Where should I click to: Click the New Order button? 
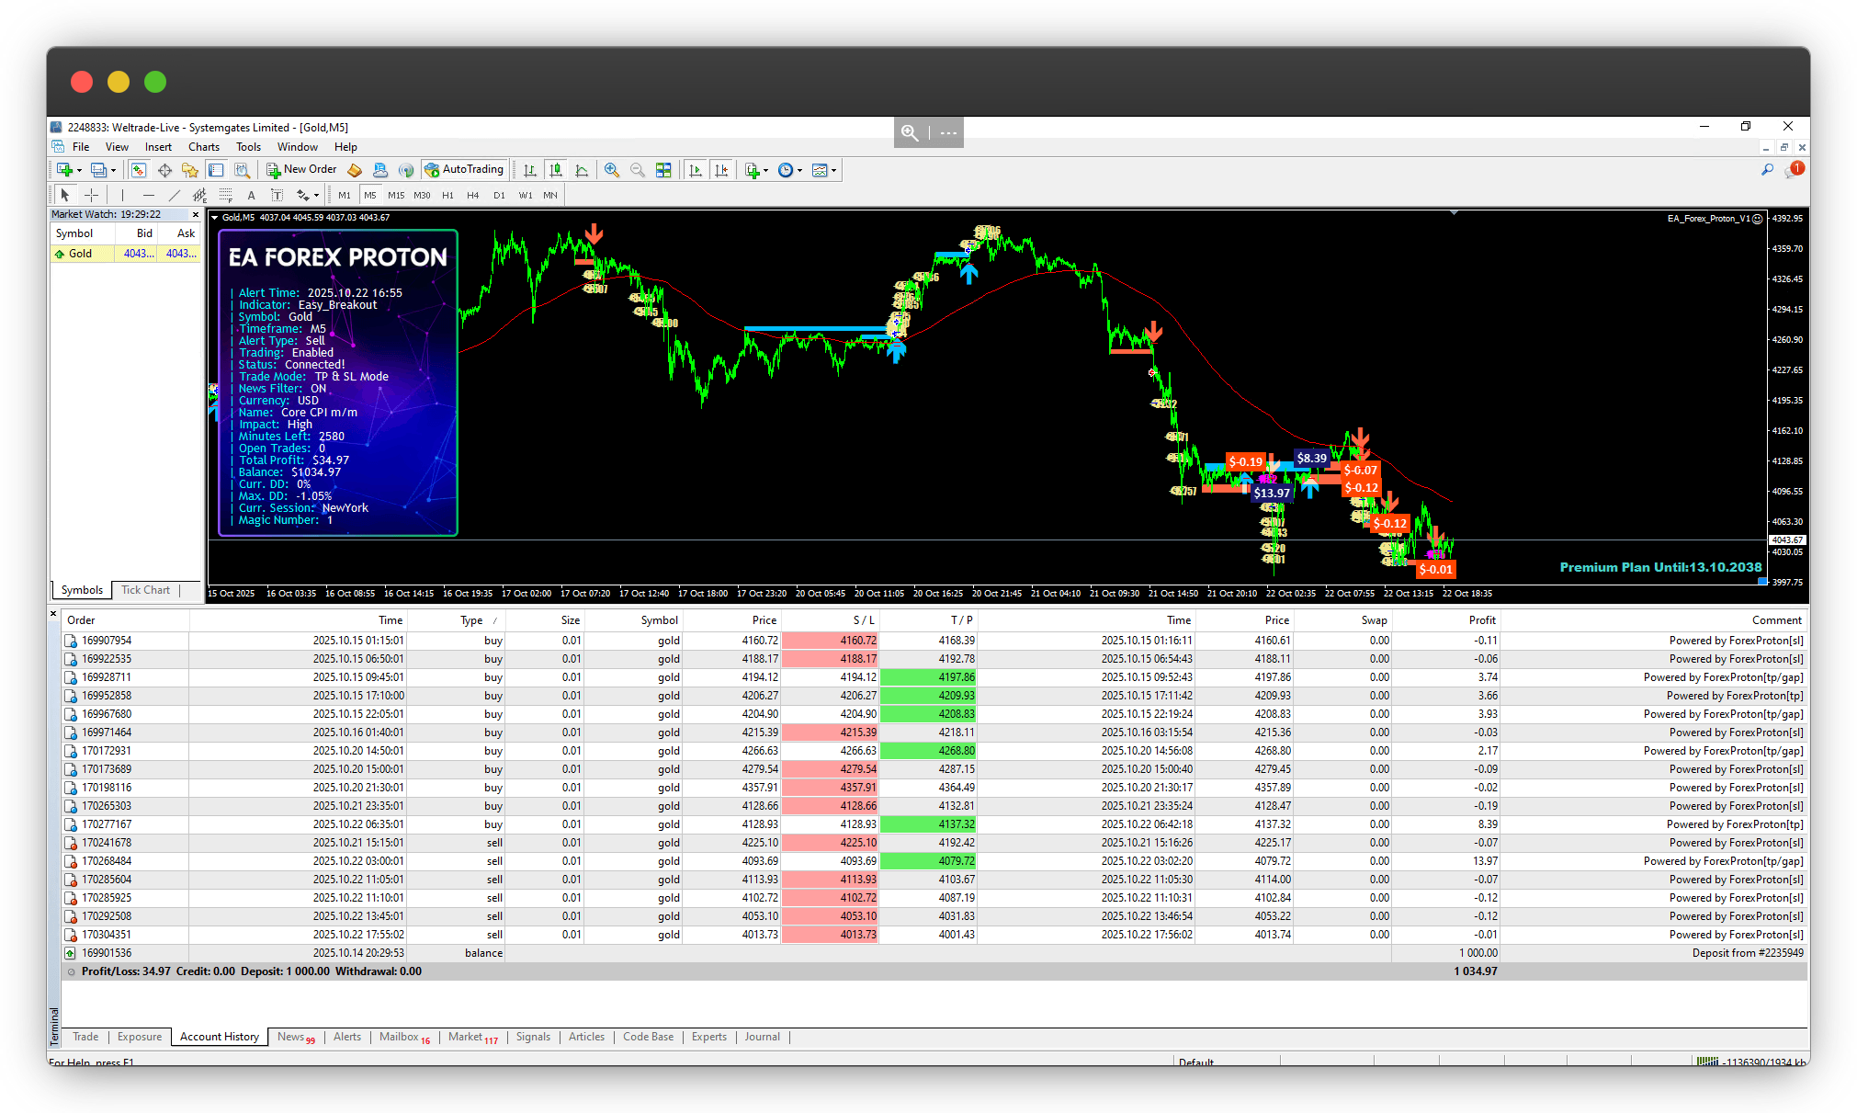tap(302, 170)
